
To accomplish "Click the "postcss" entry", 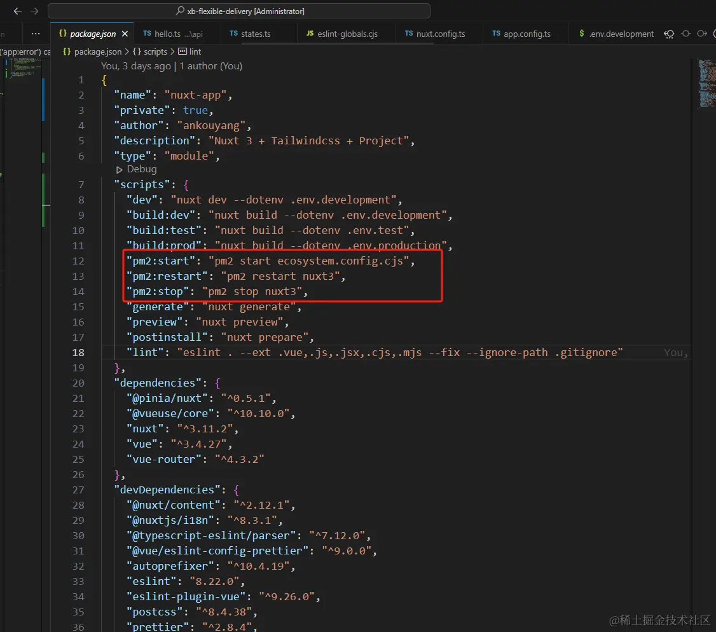I will (158, 612).
